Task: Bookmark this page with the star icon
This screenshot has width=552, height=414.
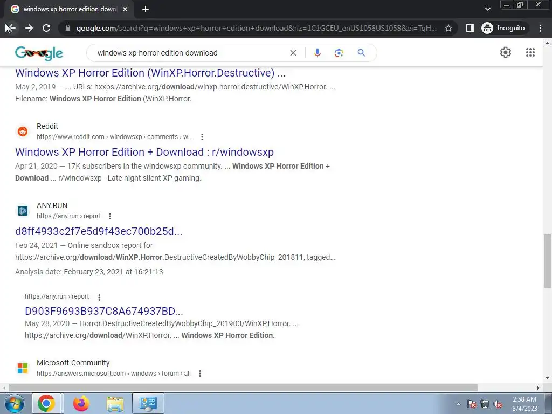Action: pyautogui.click(x=448, y=28)
